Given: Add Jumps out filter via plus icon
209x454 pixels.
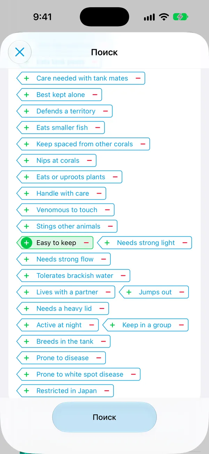Looking at the screenshot, I should coord(129,292).
